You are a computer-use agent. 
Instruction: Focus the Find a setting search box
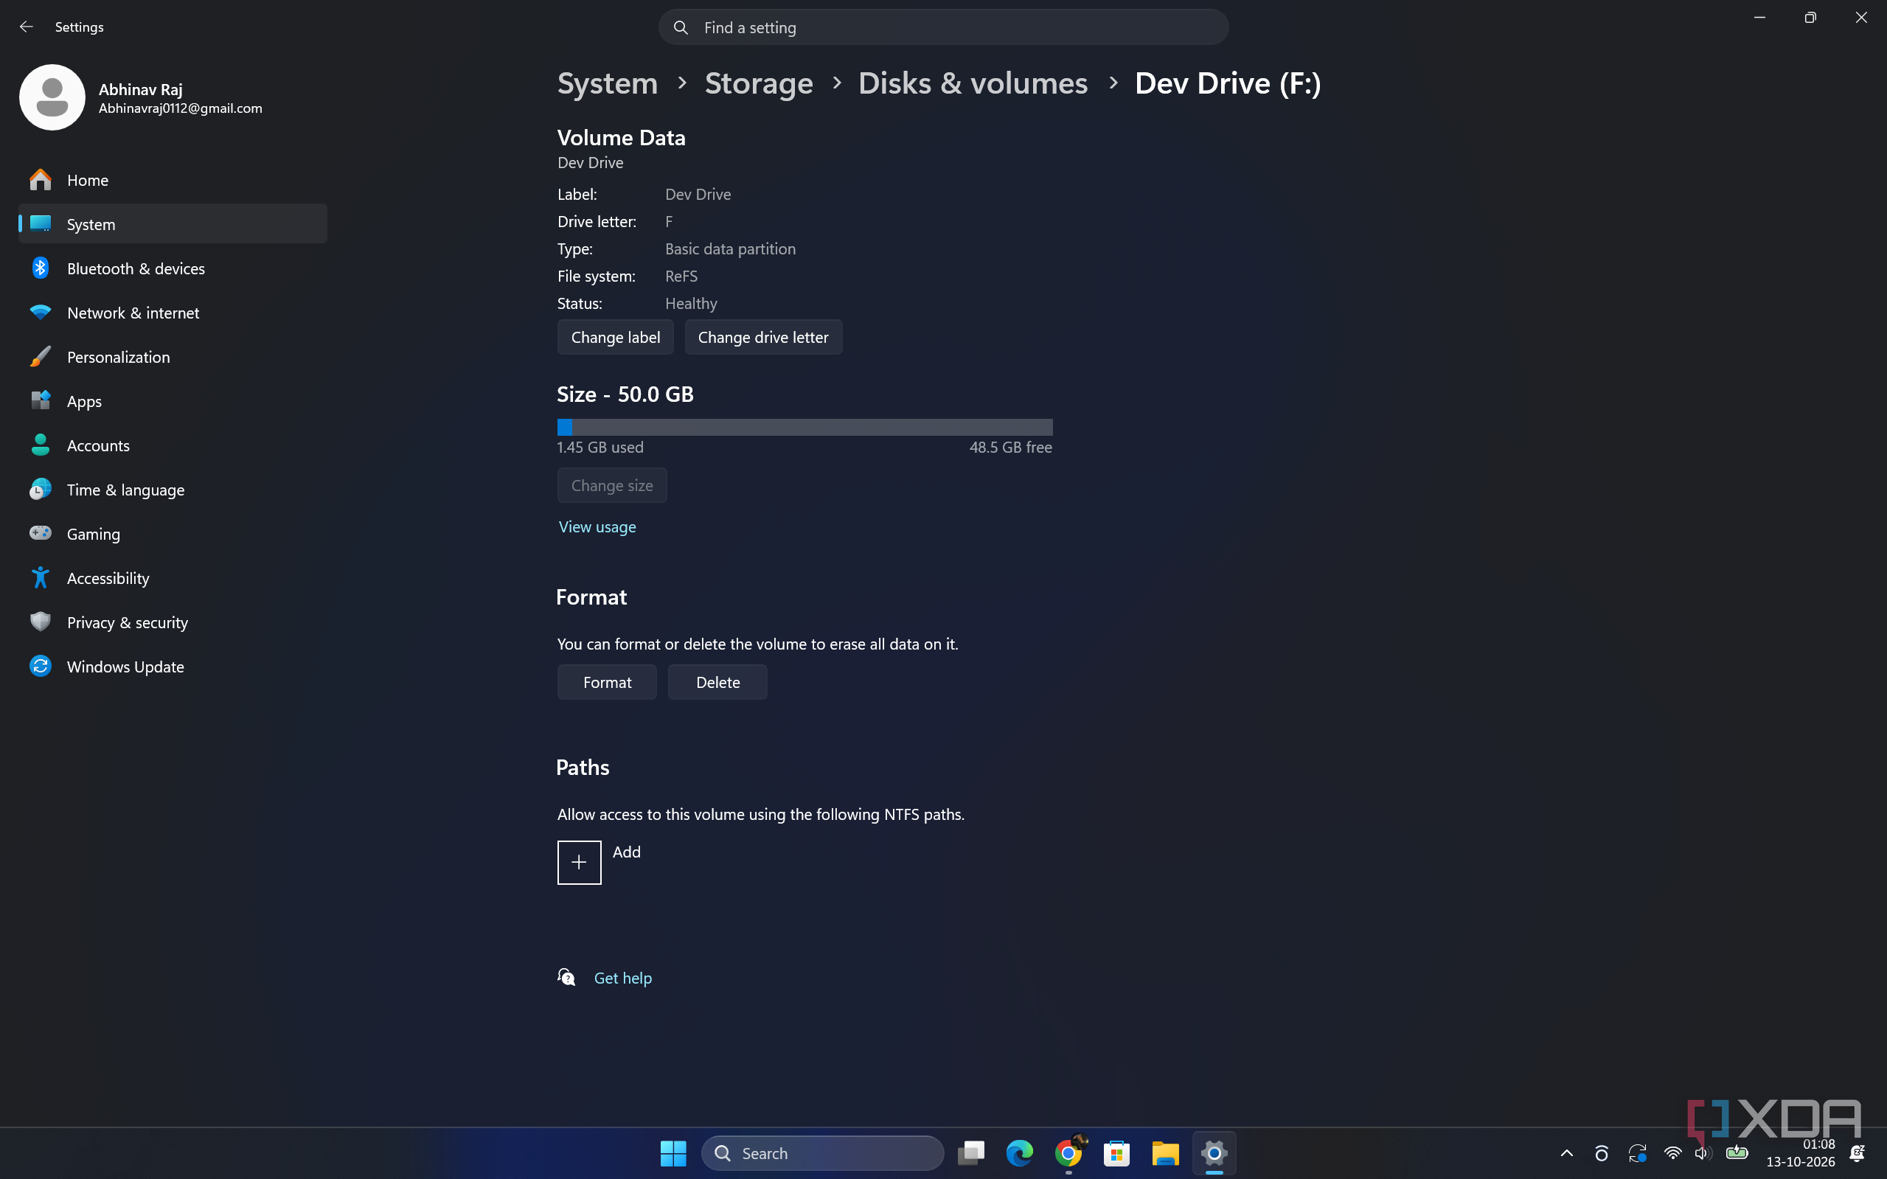coord(944,27)
